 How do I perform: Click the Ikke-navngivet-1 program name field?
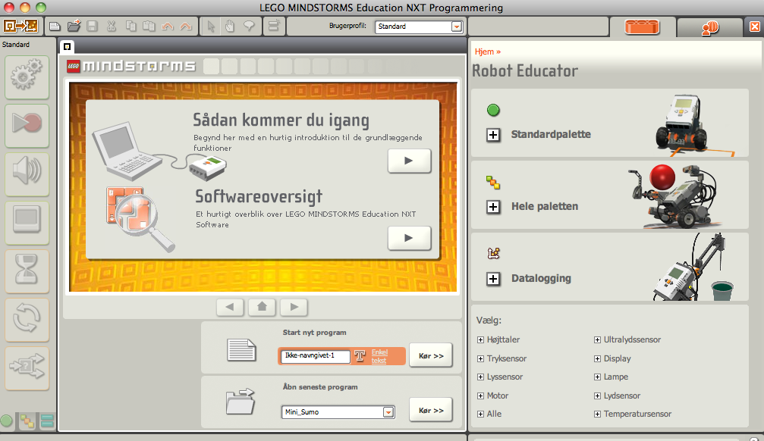pos(316,356)
